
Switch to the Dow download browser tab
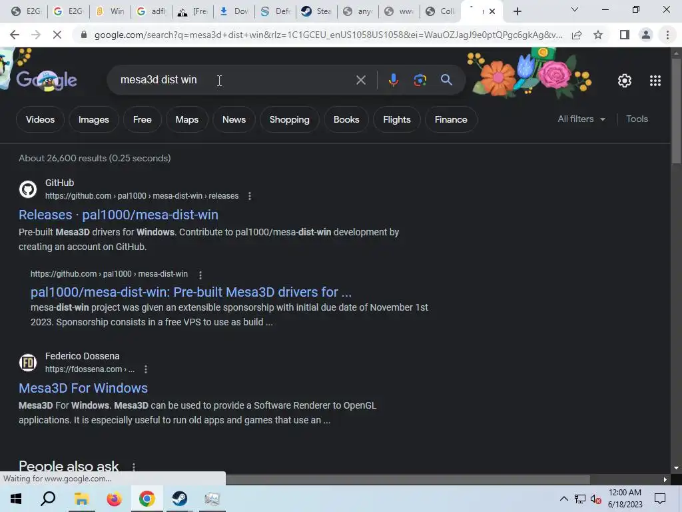pos(234,11)
